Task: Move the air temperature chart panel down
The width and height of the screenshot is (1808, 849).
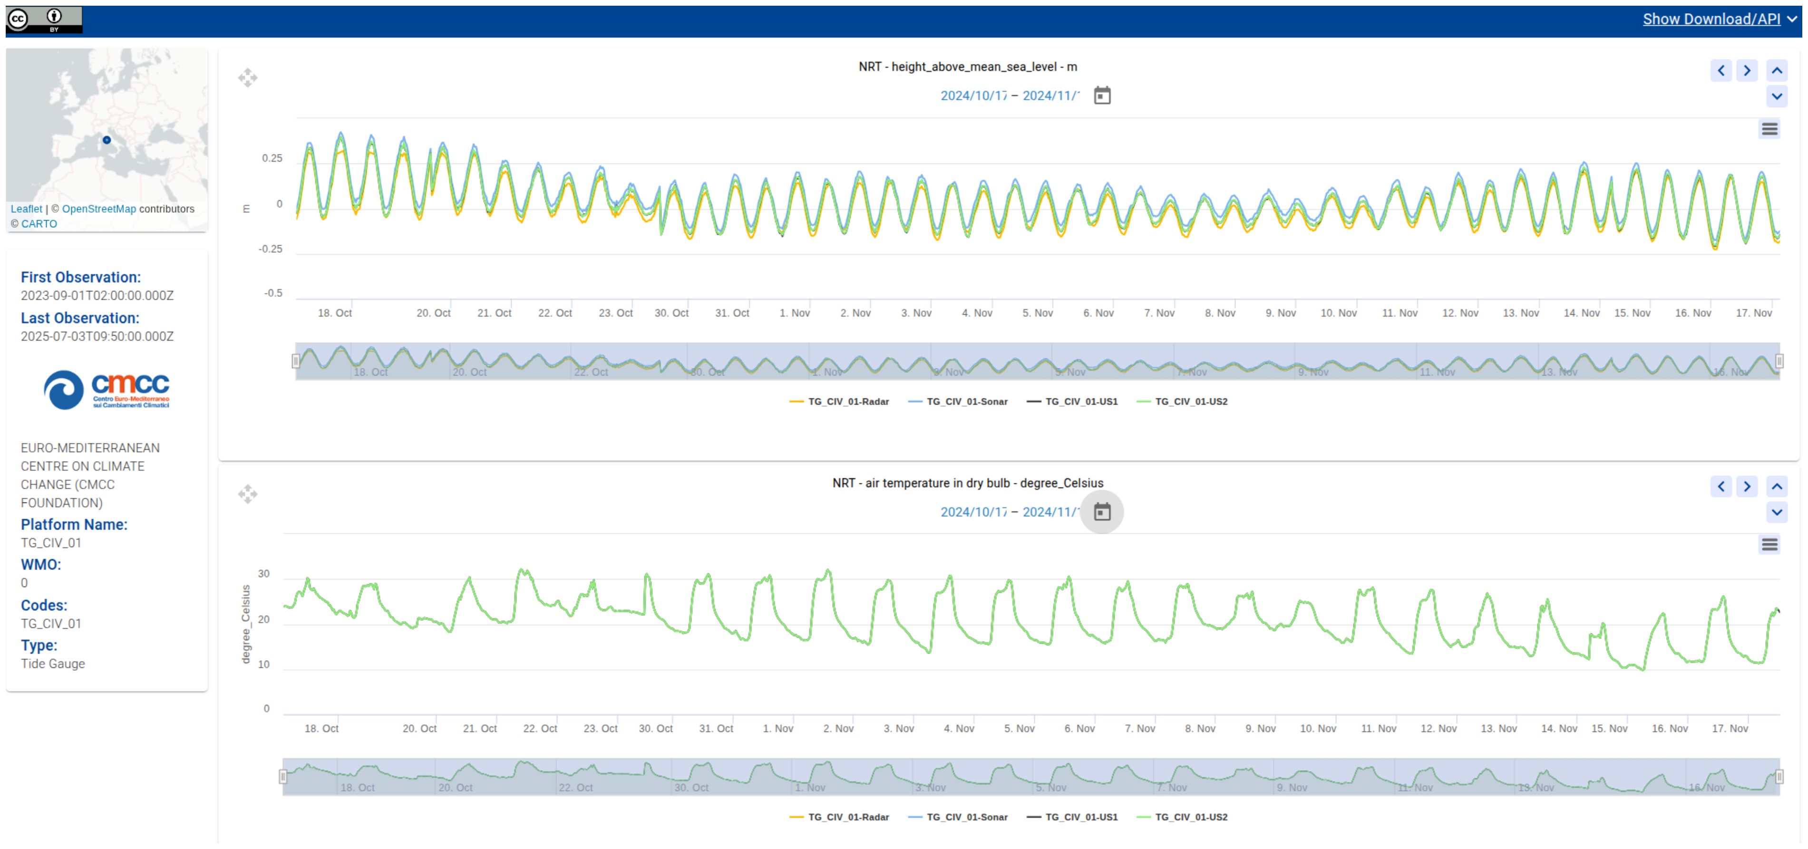Action: (1777, 512)
